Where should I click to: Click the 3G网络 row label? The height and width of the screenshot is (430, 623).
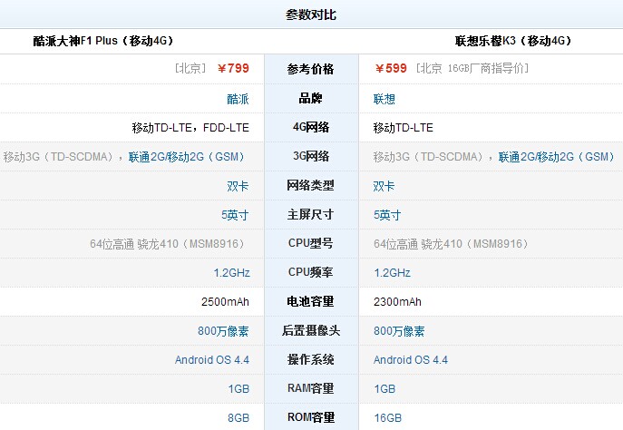[311, 156]
